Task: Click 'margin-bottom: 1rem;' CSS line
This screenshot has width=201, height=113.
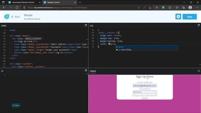Action: [x=111, y=41]
